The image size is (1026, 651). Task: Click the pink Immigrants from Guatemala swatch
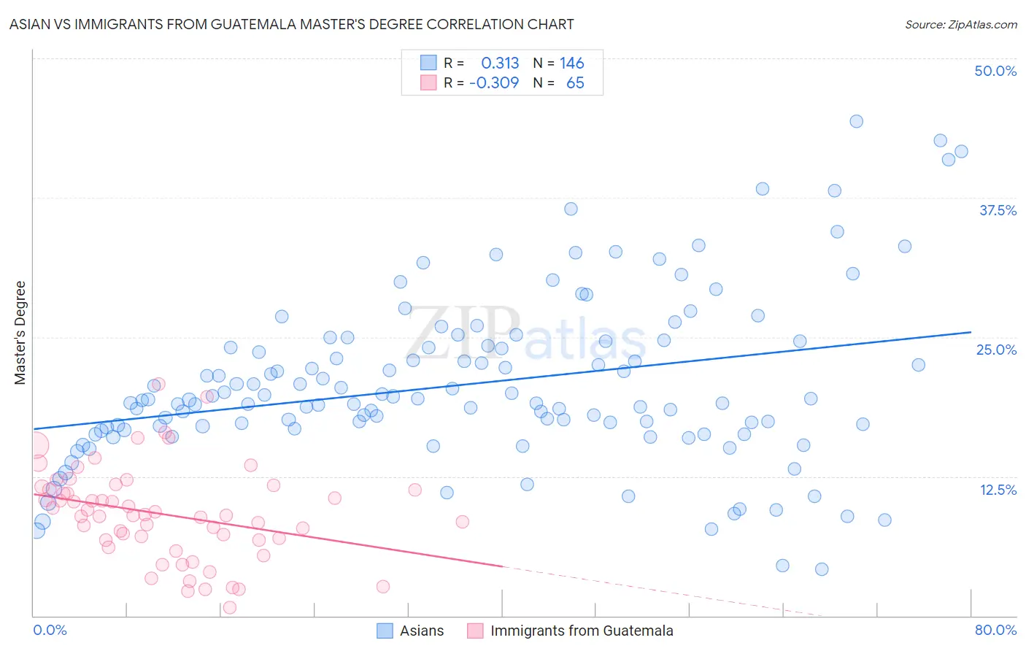[476, 631]
